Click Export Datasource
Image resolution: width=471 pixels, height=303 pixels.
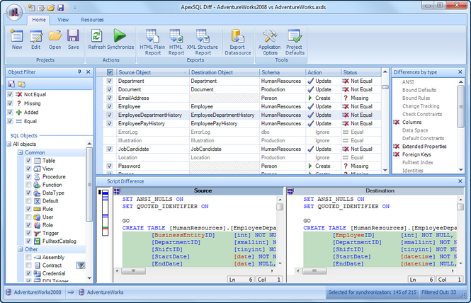[x=237, y=42]
